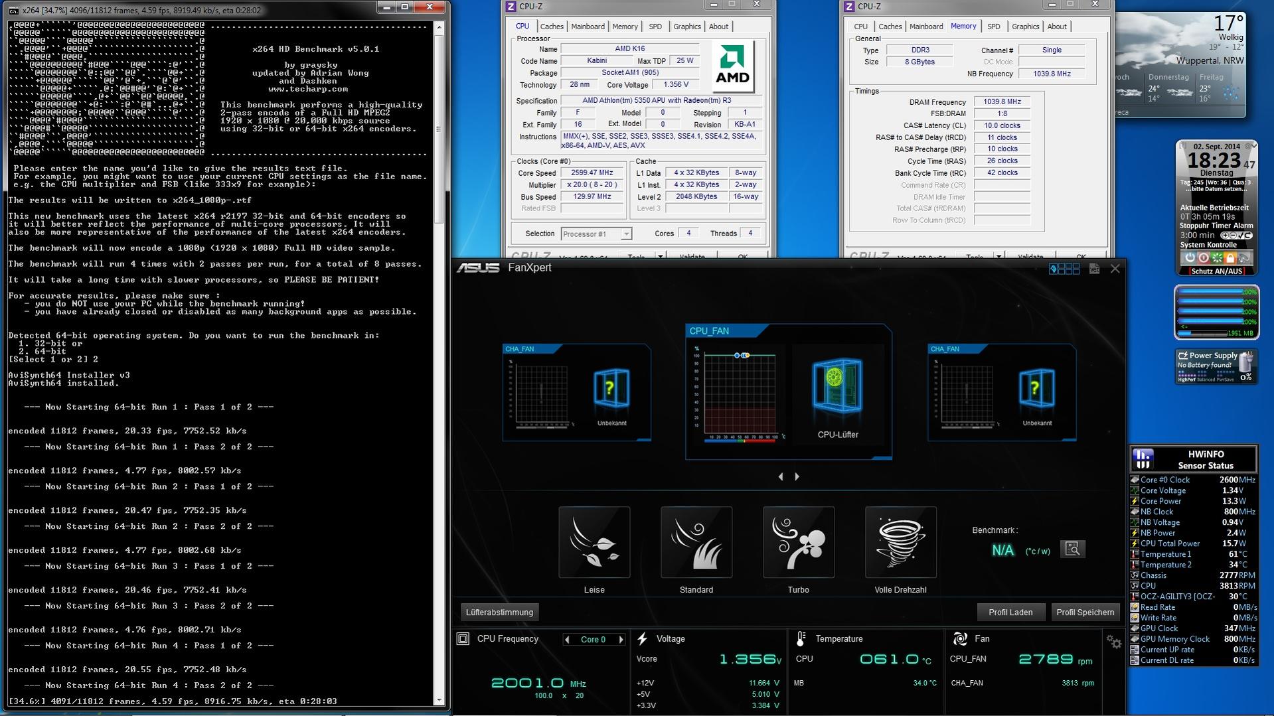The height and width of the screenshot is (716, 1274).
Task: Switch to next core in CPU Frequency
Action: point(621,640)
